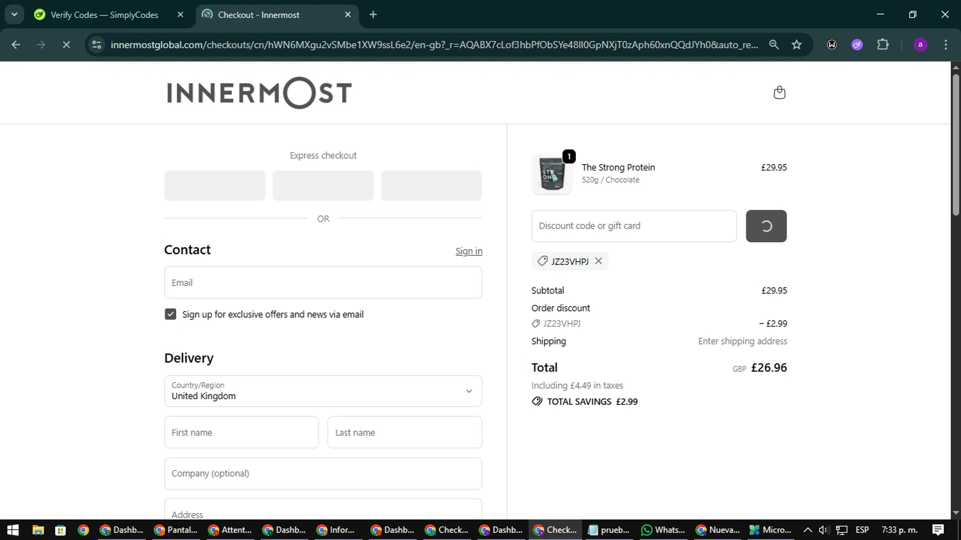
Task: Open the Country/Region dropdown
Action: 323,391
